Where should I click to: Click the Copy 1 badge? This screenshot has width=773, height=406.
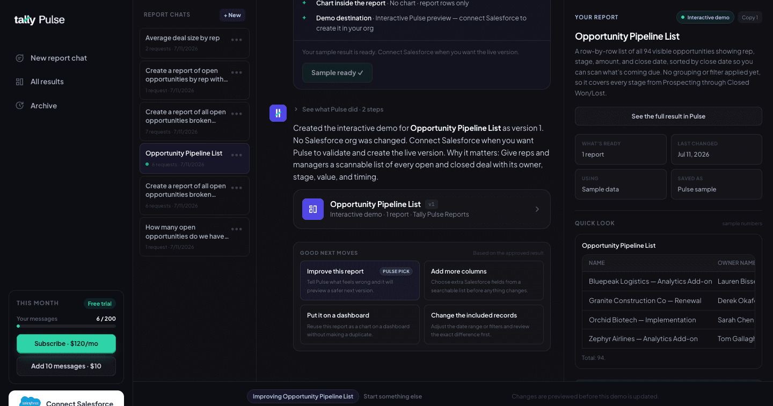coord(750,18)
